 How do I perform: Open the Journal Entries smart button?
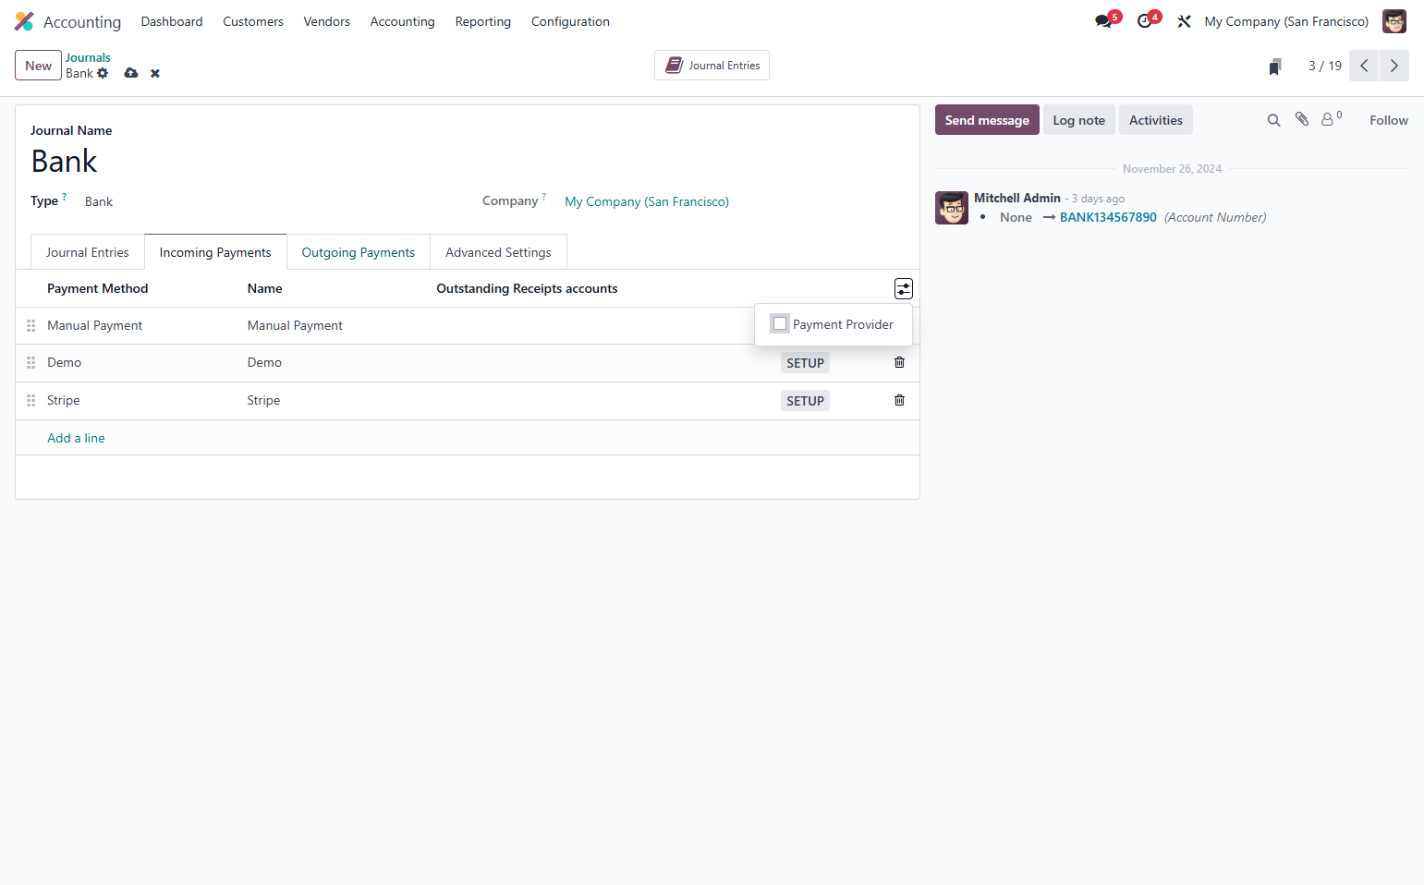click(712, 66)
